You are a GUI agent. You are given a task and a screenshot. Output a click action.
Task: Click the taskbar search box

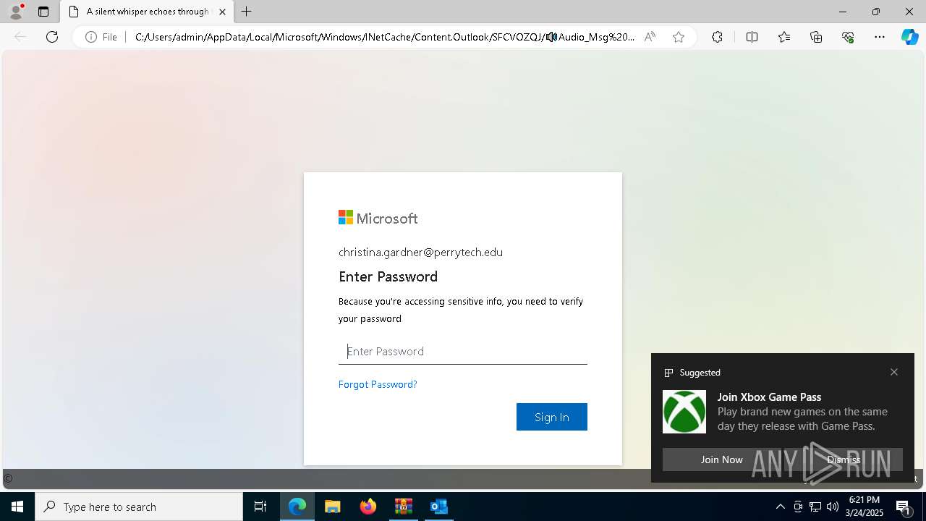[139, 507]
